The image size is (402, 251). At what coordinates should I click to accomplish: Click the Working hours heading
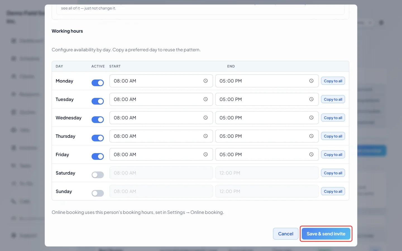point(67,31)
